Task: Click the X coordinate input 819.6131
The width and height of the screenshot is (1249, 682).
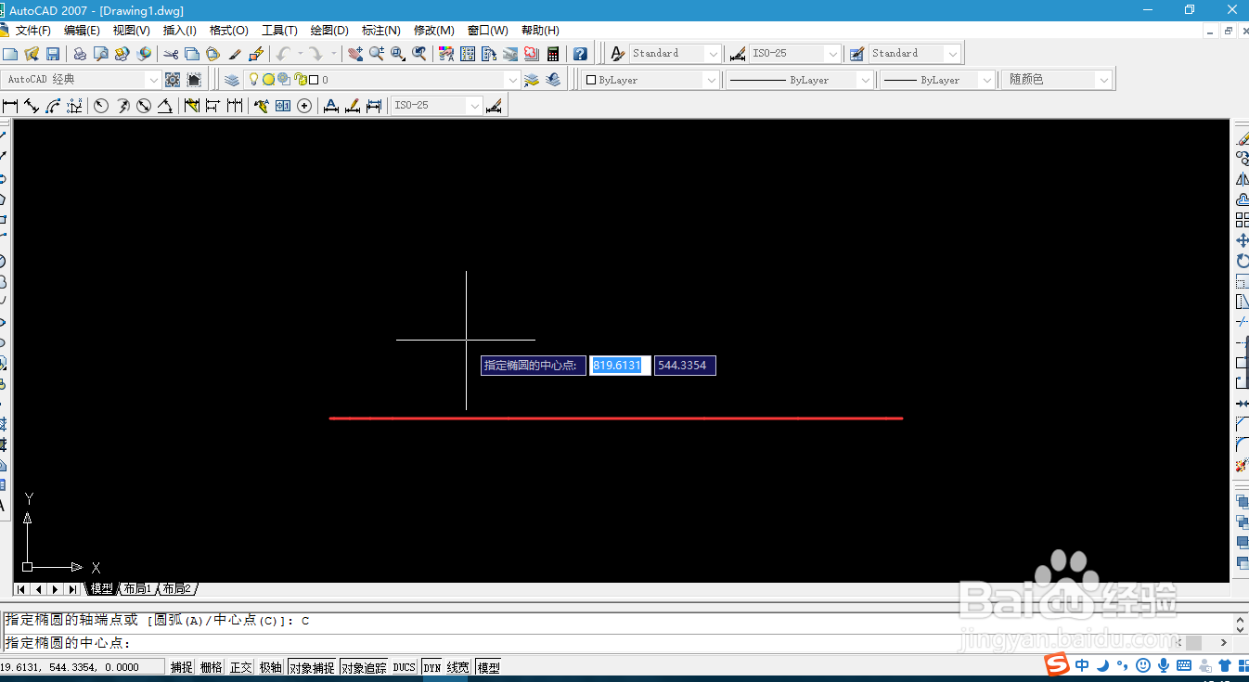Action: pyautogui.click(x=619, y=366)
